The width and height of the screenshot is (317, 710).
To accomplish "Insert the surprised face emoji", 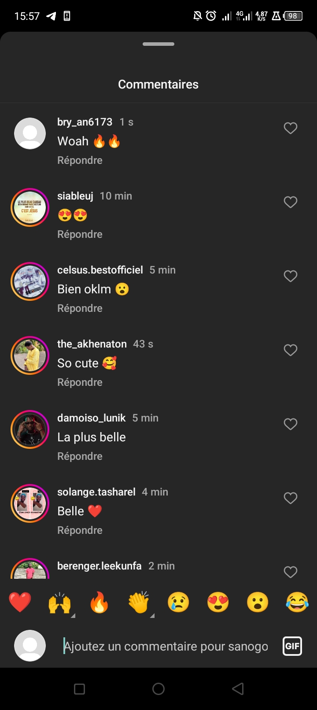I will pyautogui.click(x=258, y=603).
